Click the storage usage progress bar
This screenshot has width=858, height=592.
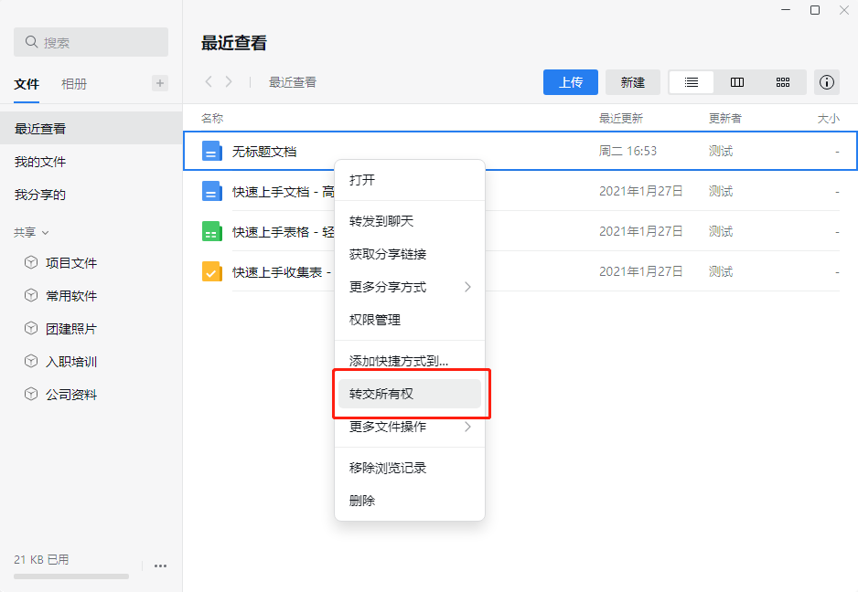click(x=71, y=576)
